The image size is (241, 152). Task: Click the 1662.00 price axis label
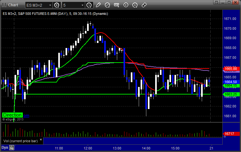pyautogui.click(x=230, y=106)
